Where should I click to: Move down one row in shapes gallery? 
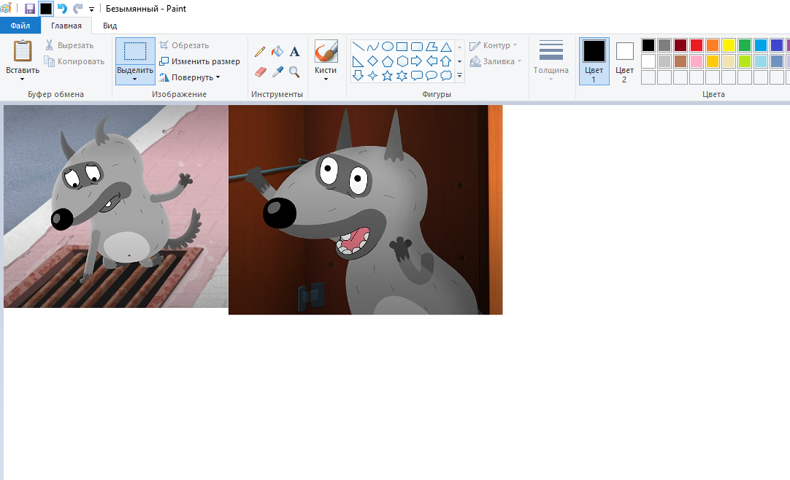click(x=459, y=61)
